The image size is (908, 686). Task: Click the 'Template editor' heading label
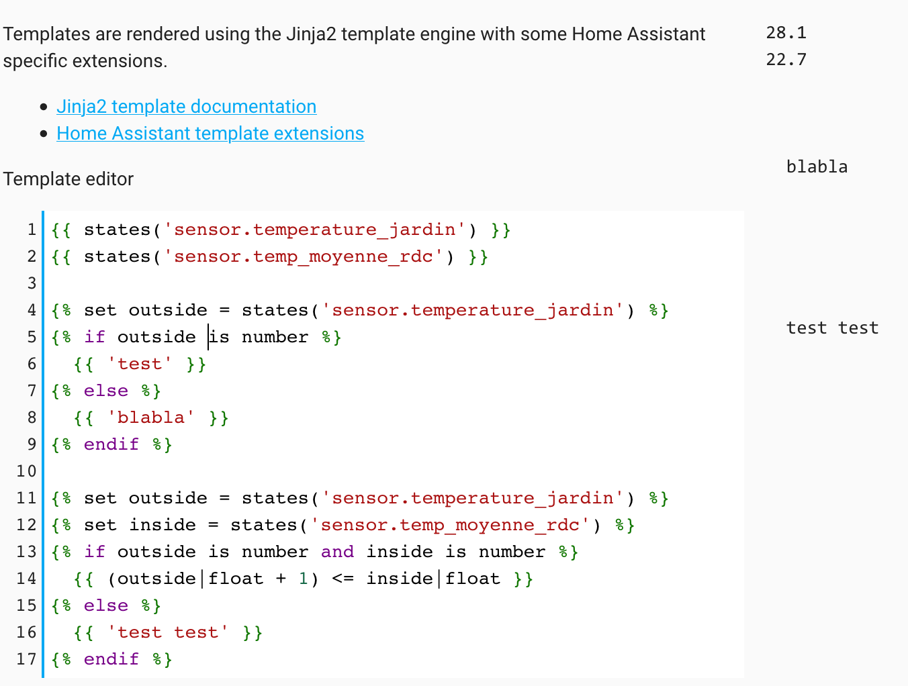pos(68,179)
